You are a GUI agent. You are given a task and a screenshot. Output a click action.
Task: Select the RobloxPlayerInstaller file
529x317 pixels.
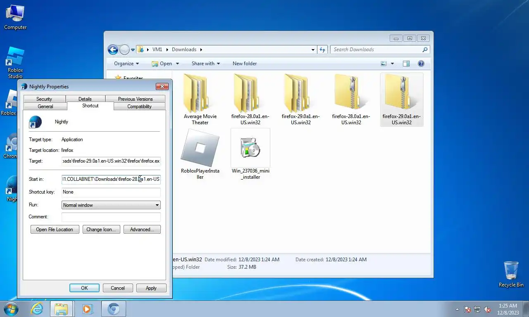pyautogui.click(x=200, y=154)
